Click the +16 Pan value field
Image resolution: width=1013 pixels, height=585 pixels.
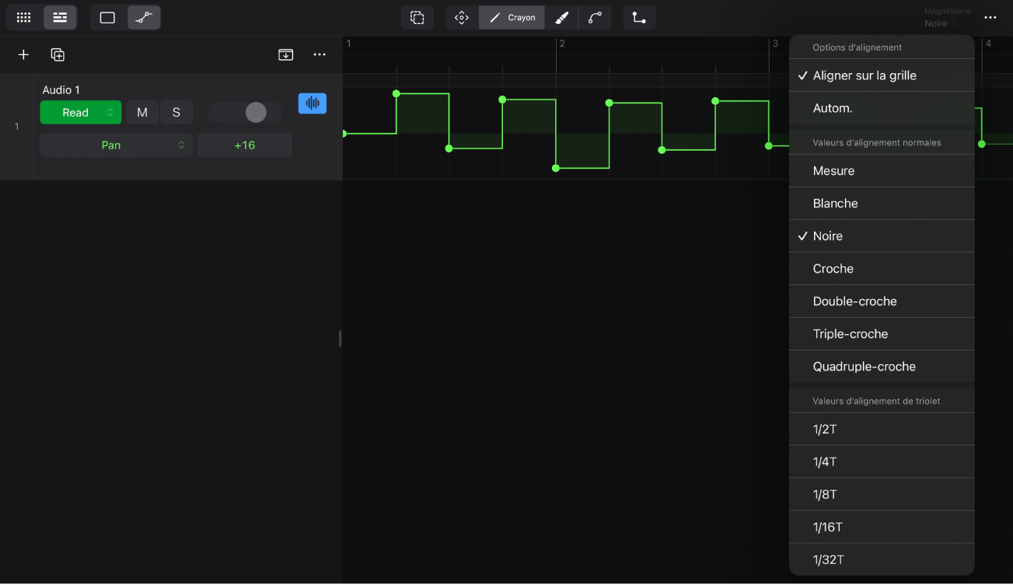[x=244, y=145]
